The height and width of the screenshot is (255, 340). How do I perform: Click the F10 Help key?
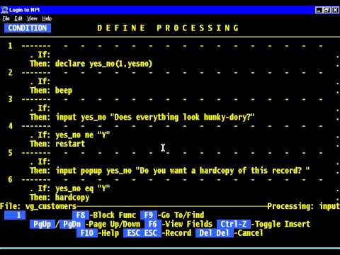(x=87, y=233)
